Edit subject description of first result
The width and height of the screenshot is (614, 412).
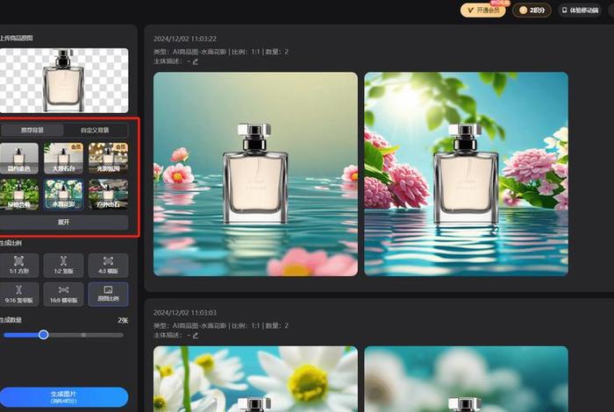pos(195,61)
